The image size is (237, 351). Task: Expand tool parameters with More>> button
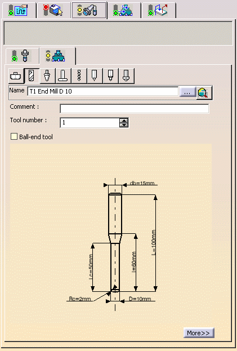point(199,333)
